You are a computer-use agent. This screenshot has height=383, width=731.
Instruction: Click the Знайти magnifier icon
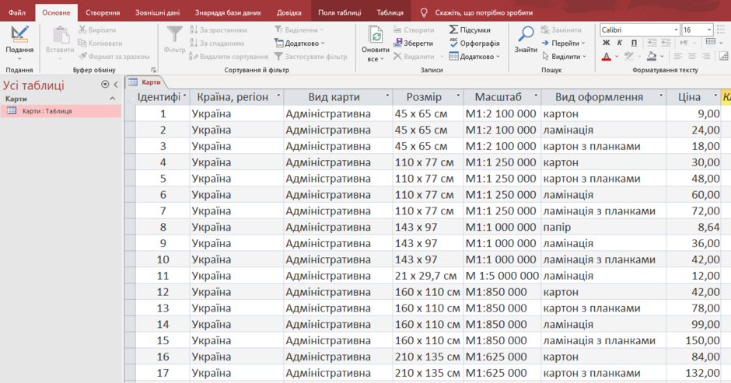pyautogui.click(x=526, y=34)
